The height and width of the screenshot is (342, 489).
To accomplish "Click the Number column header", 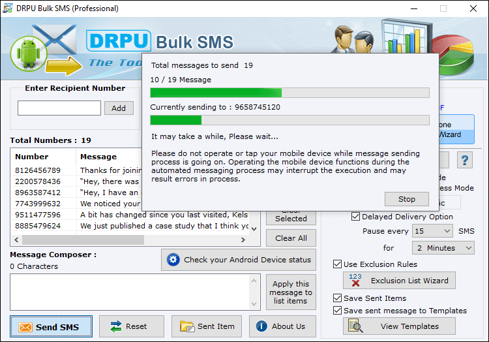I will click(32, 157).
